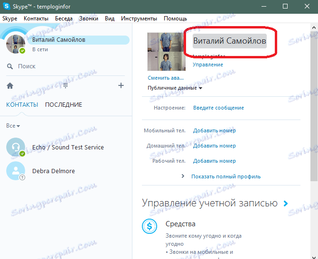Select contact Debra Delmore

54,171
